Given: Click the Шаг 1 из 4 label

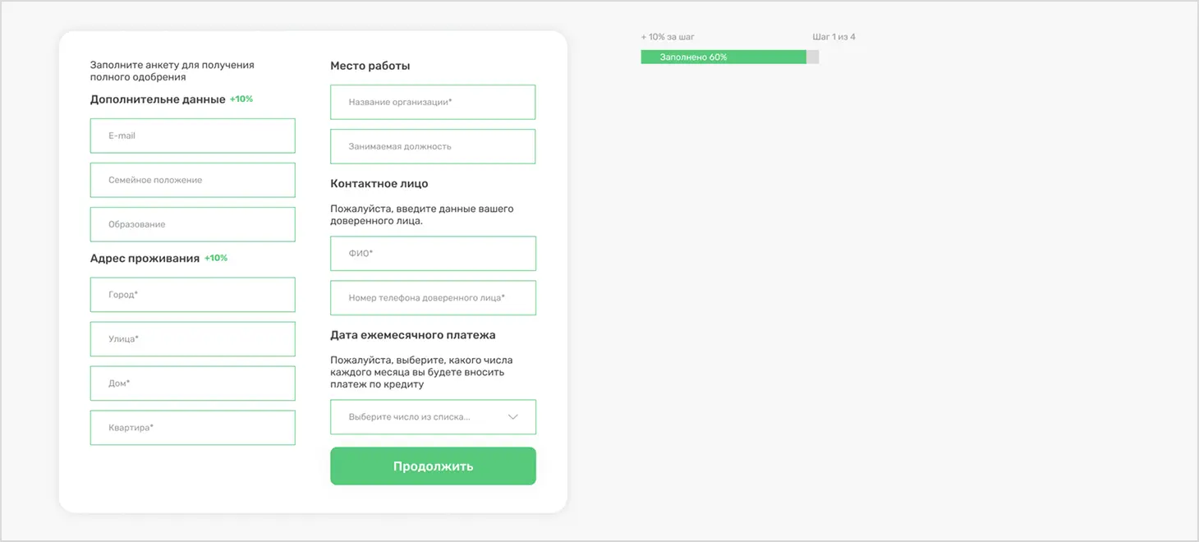Looking at the screenshot, I should click(834, 37).
